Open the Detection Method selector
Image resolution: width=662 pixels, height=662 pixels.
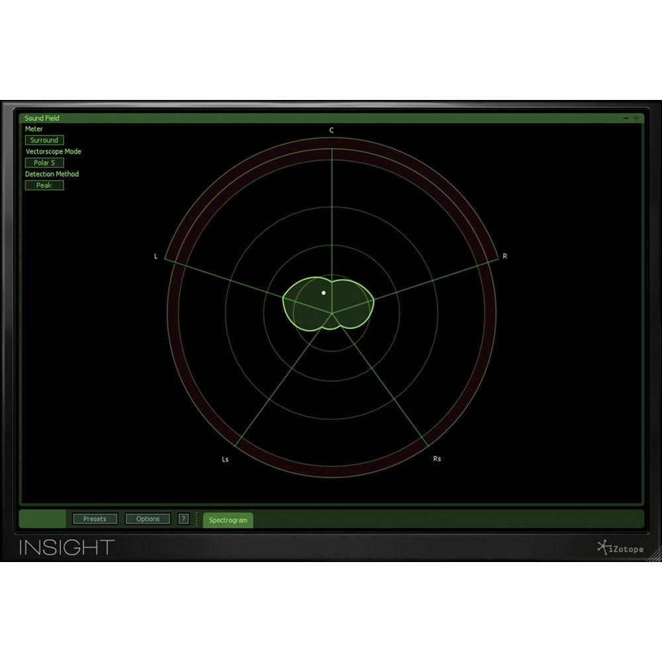(44, 185)
